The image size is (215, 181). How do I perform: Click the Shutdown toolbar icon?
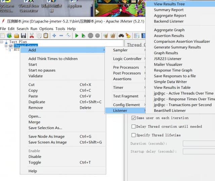coord(97,36)
